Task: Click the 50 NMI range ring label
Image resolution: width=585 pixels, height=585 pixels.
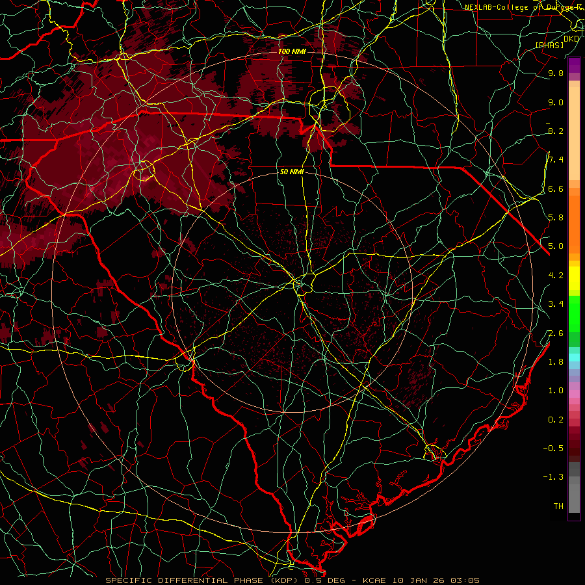Action: (292, 172)
